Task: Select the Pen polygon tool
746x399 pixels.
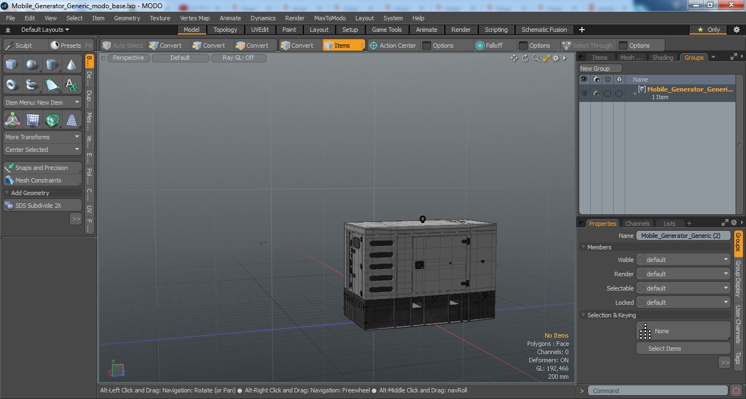Action: [52, 84]
